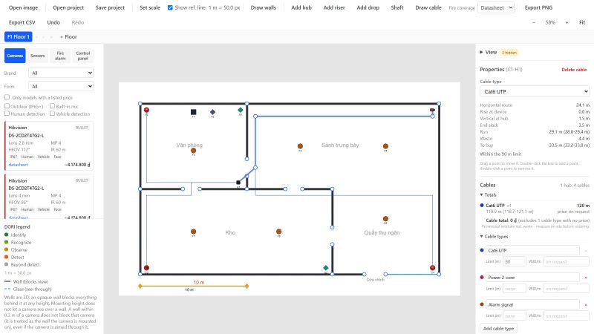The image size is (594, 334).
Task: Select the orange sensor left of Kho label
Action: pos(193,232)
